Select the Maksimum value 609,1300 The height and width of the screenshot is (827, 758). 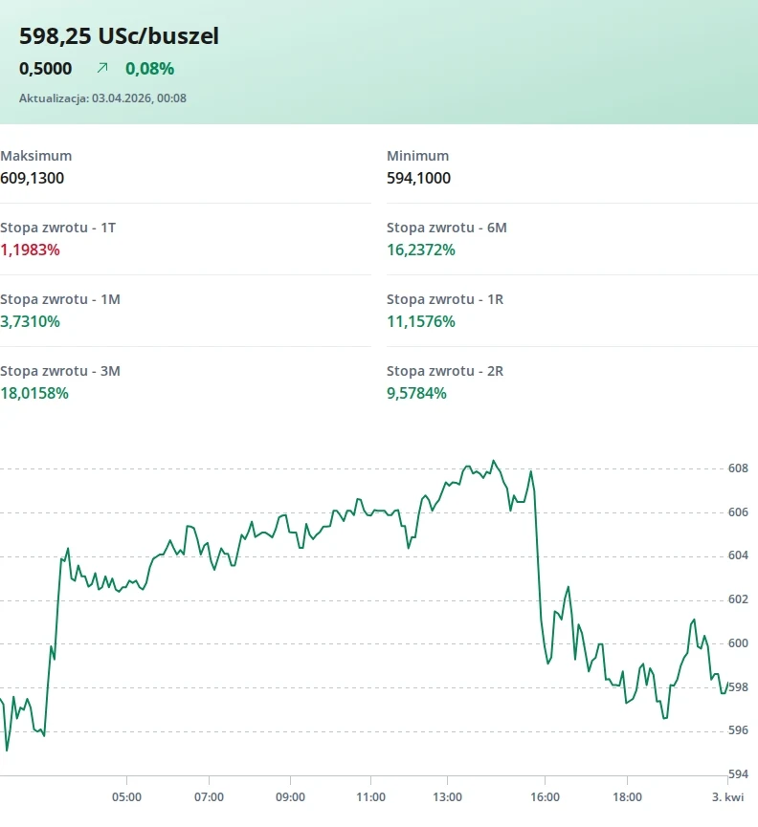(33, 178)
